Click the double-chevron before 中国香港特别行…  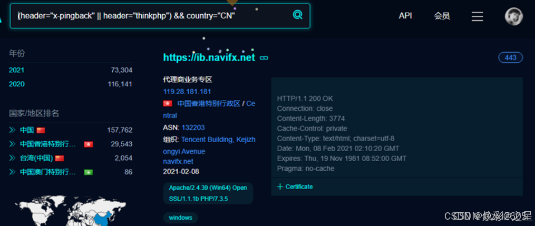tap(13, 144)
